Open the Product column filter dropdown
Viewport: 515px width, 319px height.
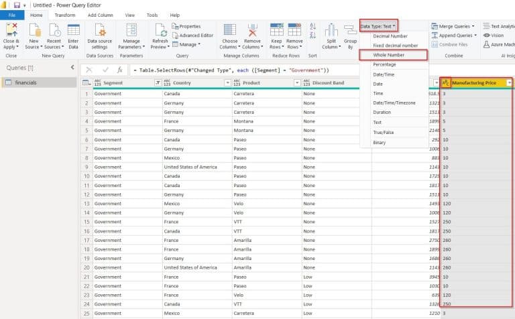[x=297, y=82]
